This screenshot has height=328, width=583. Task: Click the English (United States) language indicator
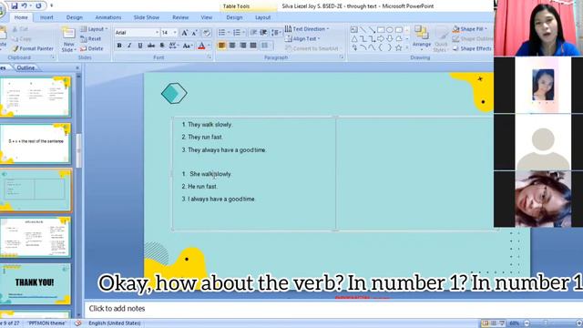tap(115, 323)
